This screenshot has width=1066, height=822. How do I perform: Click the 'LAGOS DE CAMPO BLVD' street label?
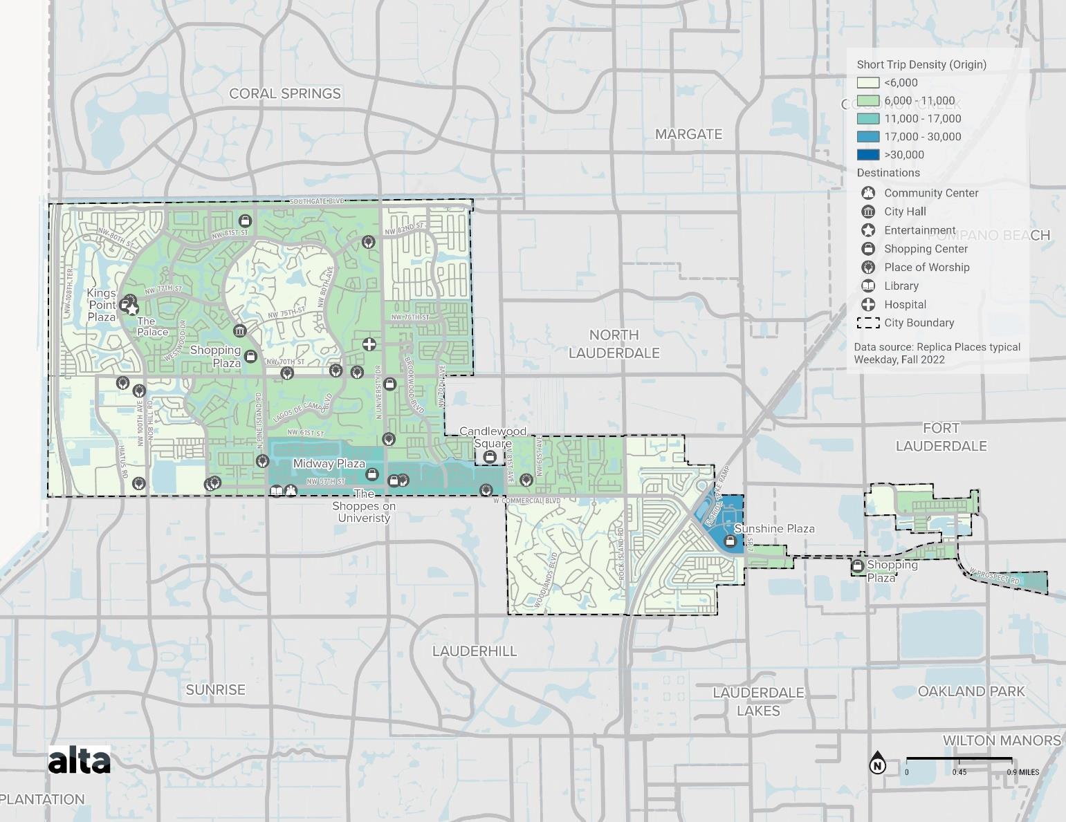click(304, 409)
